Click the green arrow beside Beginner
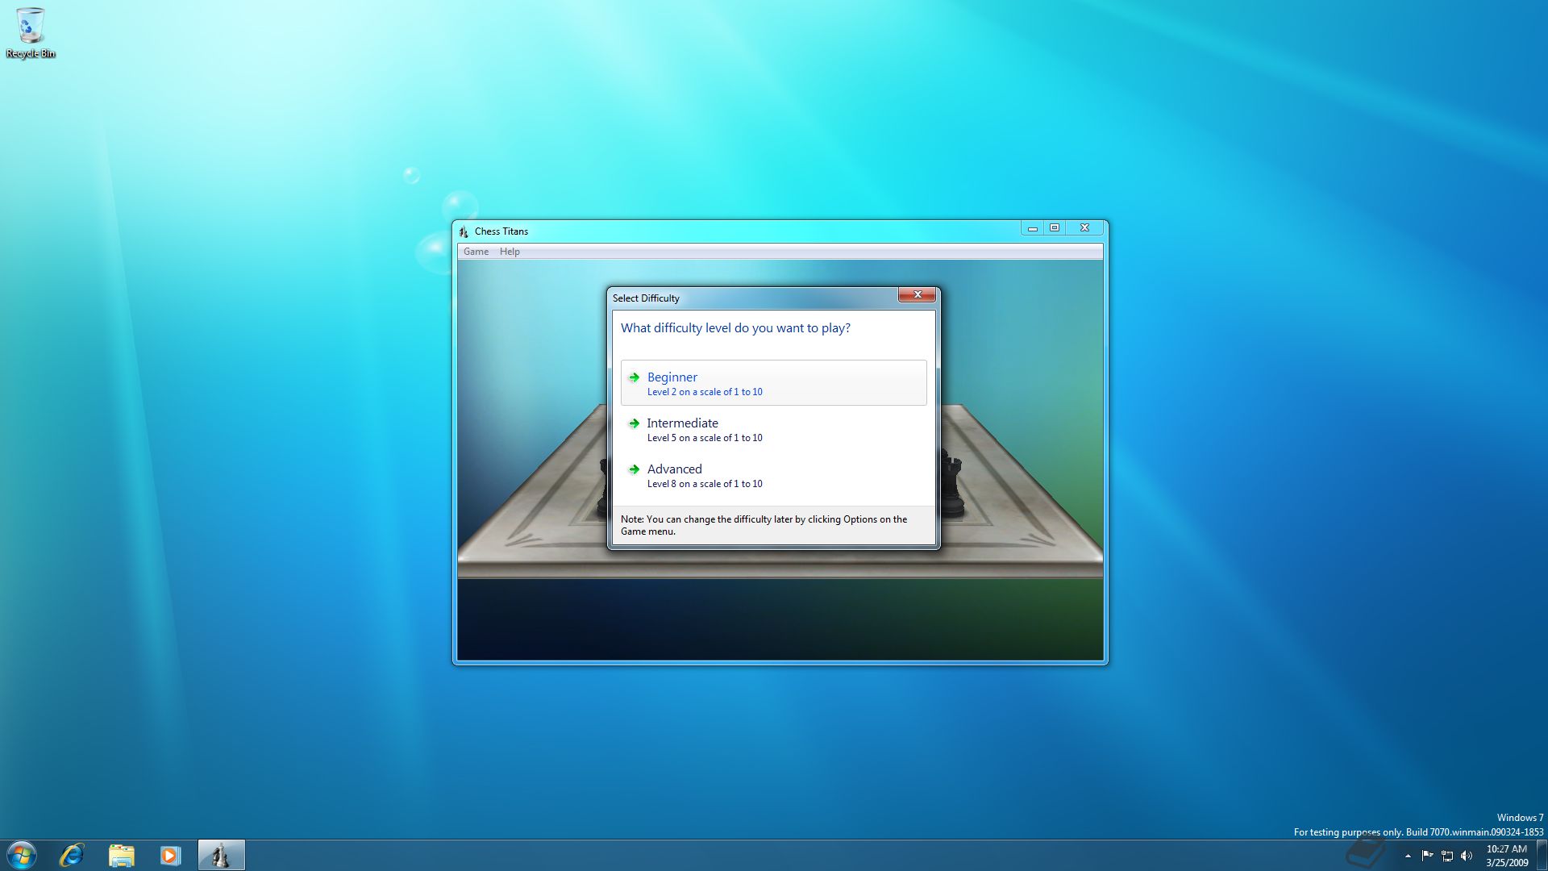This screenshot has height=871, width=1548. pos(635,377)
